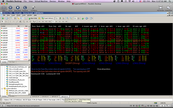Screen dimensions: 173x108
Task: Switch to Tick Chart tab
Action: pos(12,62)
